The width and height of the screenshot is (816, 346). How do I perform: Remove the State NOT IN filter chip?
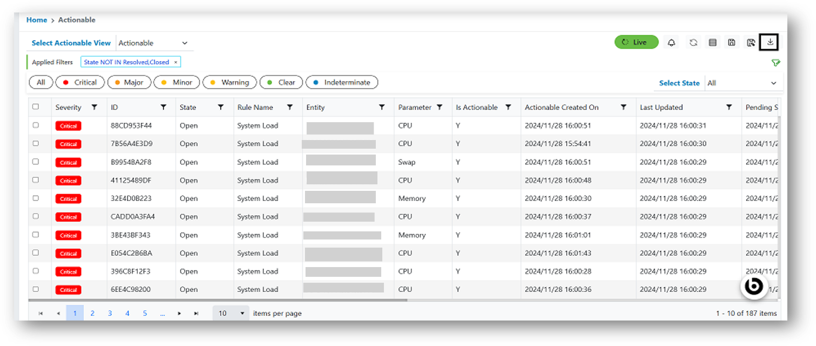pos(175,62)
